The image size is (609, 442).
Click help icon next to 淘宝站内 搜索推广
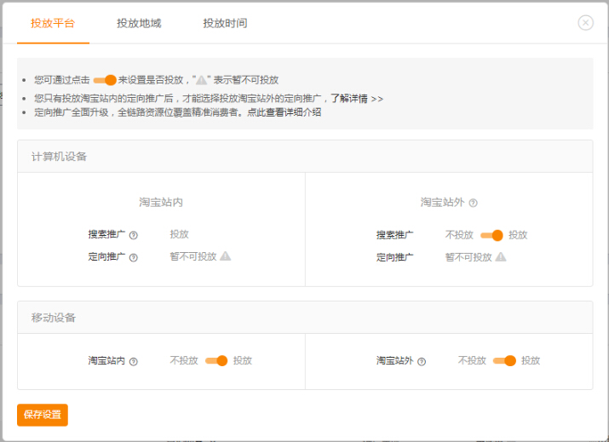[134, 235]
